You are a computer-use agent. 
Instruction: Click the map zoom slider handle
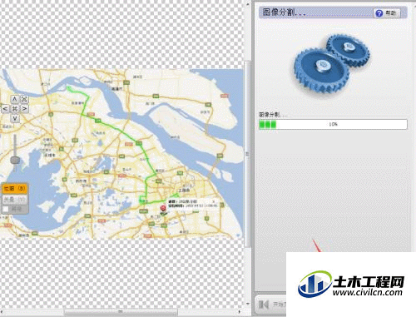pos(15,160)
